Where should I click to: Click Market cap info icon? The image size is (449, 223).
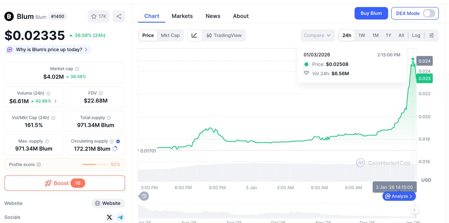click(77, 69)
